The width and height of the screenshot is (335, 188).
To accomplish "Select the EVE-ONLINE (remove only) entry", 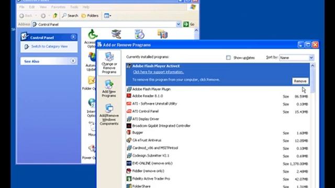I will [x=218, y=163].
